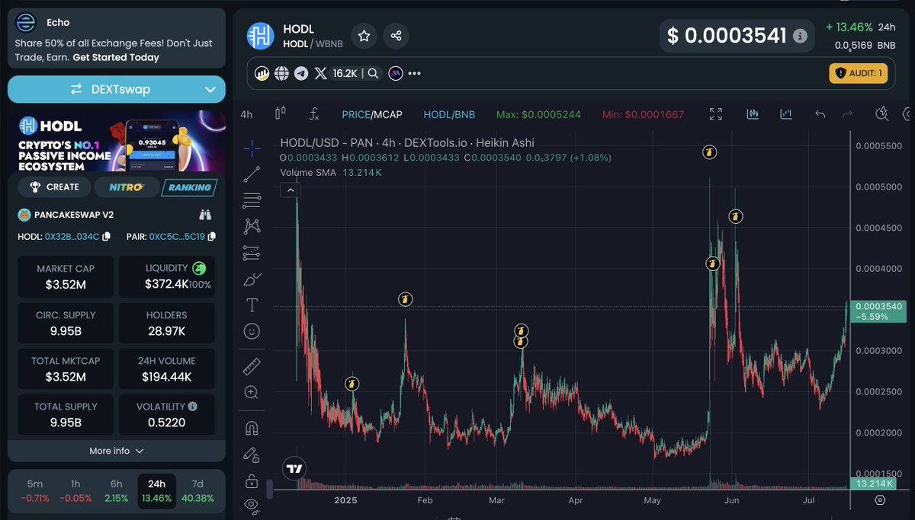This screenshot has width=915, height=520.
Task: Open the emoji icons tool
Action: (x=252, y=331)
